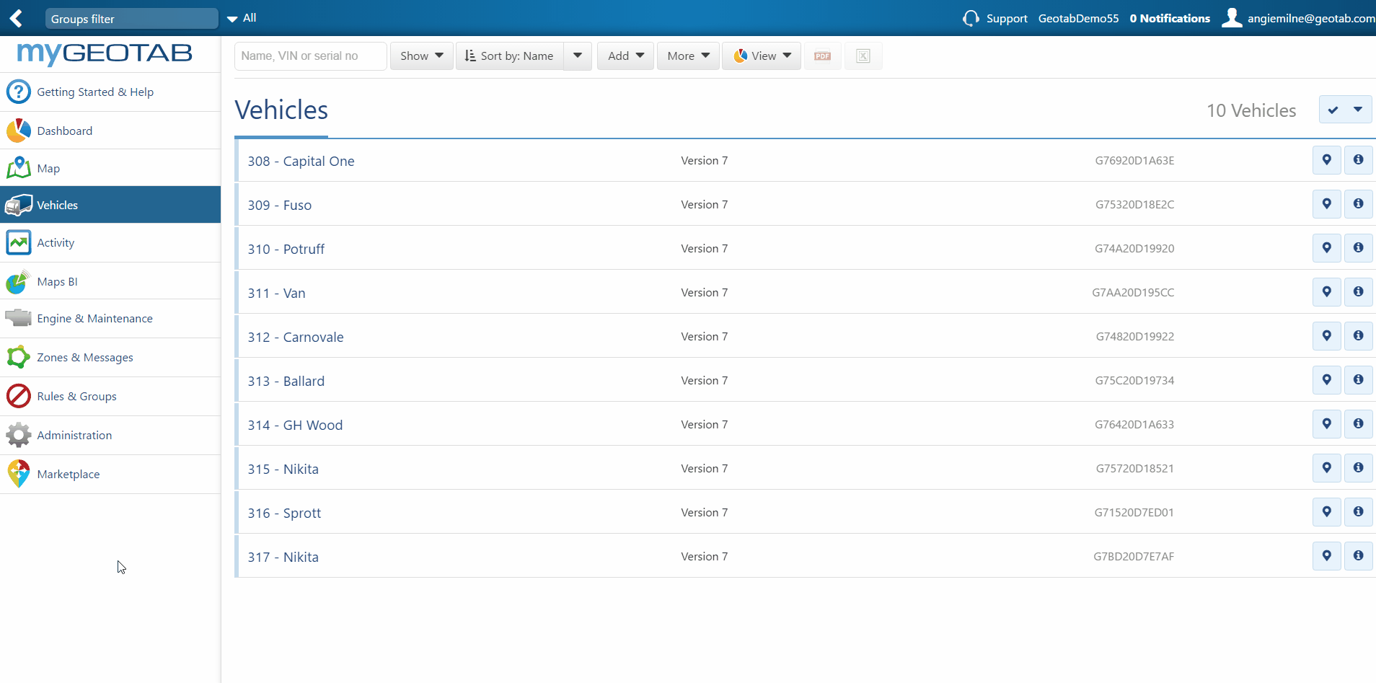Open vehicle 313 - Ballard
1376x683 pixels.
point(286,381)
